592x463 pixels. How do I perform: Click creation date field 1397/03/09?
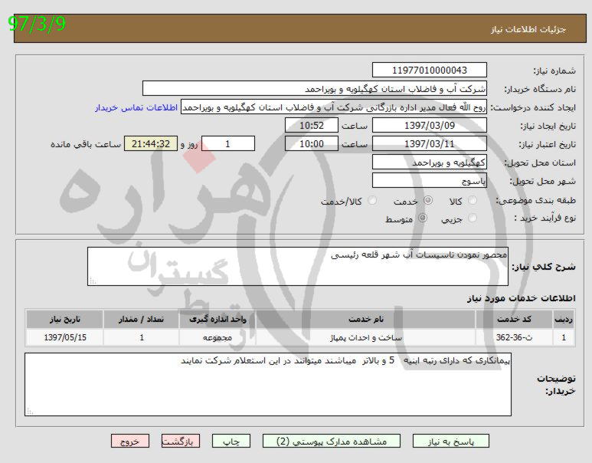click(x=430, y=126)
